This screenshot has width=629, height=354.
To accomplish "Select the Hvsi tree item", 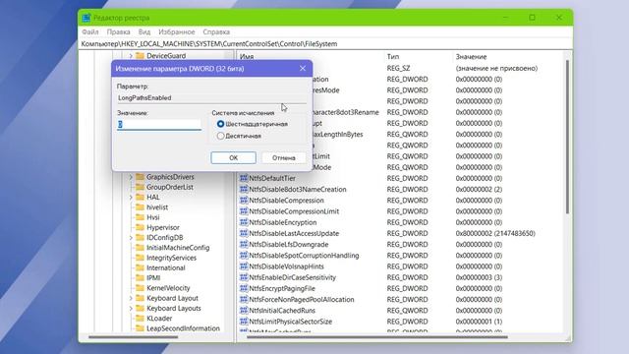I will [x=153, y=217].
